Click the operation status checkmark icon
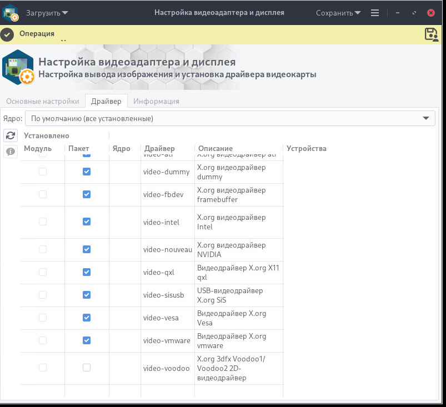The height and width of the screenshot is (407, 446). (x=7, y=34)
